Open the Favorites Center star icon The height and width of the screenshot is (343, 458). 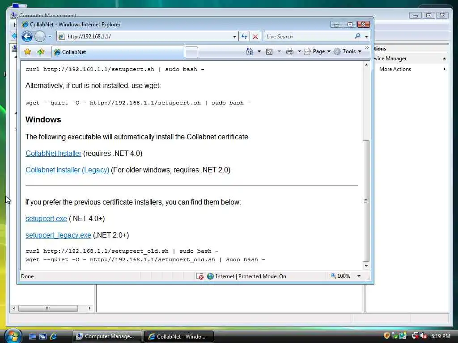pos(28,52)
